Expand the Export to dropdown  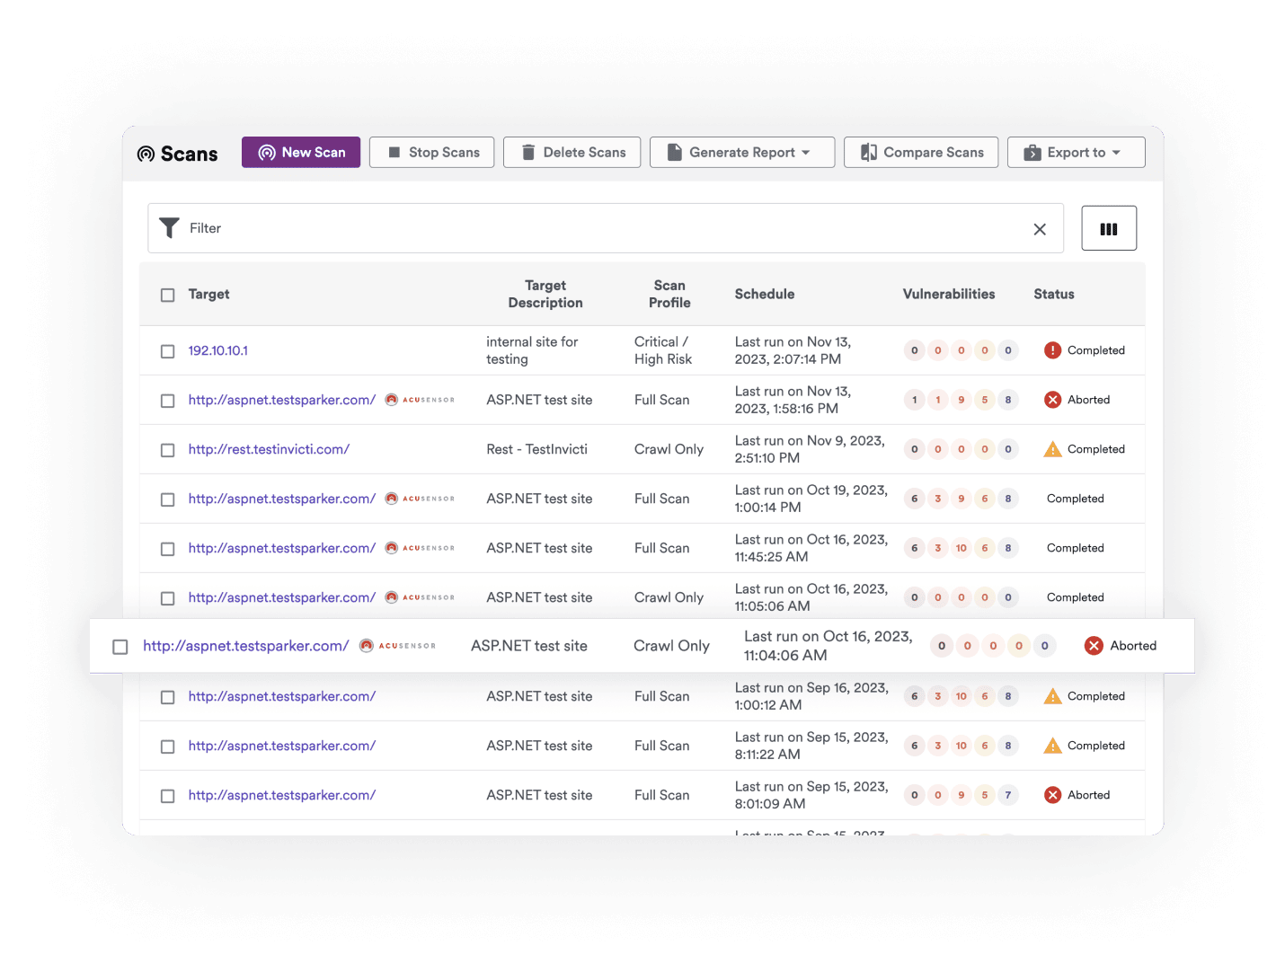[1076, 153]
